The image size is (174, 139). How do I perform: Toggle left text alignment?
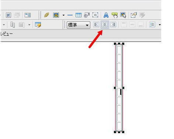[x=96, y=25]
